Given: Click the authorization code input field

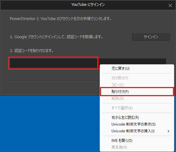Looking at the screenshot, I should (88, 63).
